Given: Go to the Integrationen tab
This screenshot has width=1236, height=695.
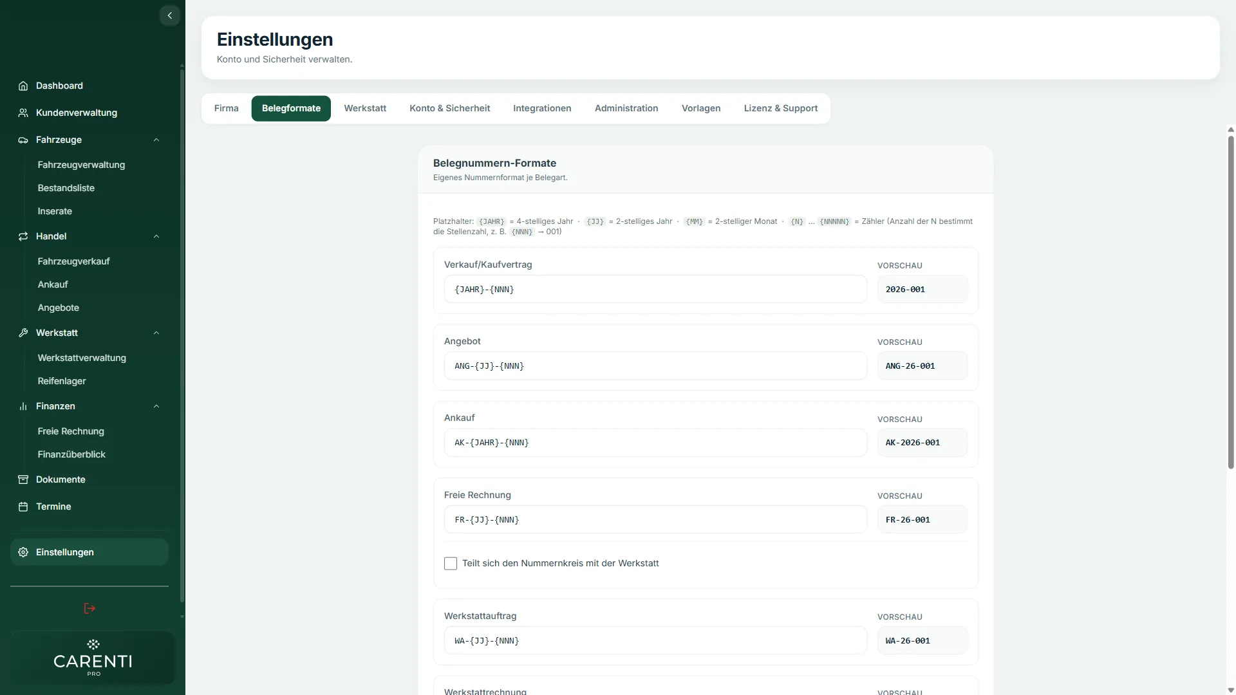Looking at the screenshot, I should pos(542,108).
